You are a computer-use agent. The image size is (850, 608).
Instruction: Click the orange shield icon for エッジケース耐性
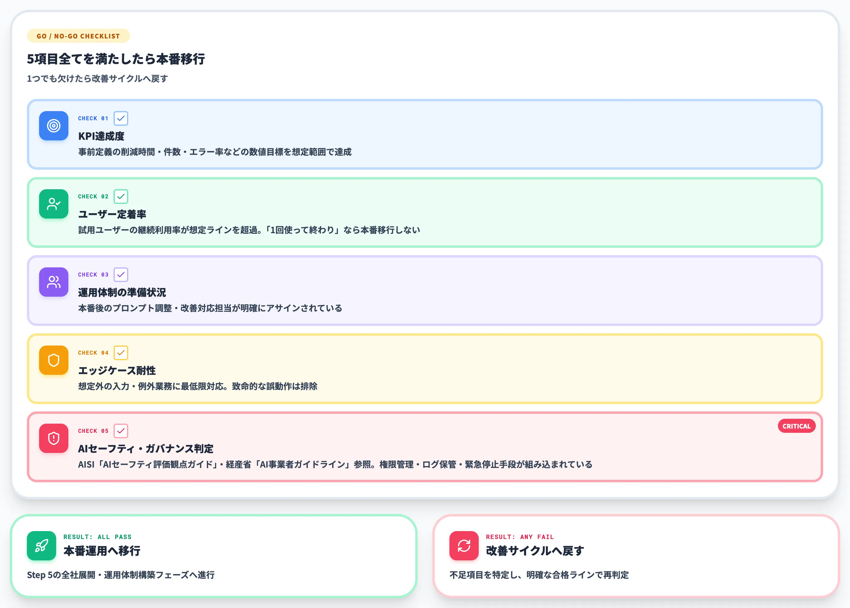53,360
